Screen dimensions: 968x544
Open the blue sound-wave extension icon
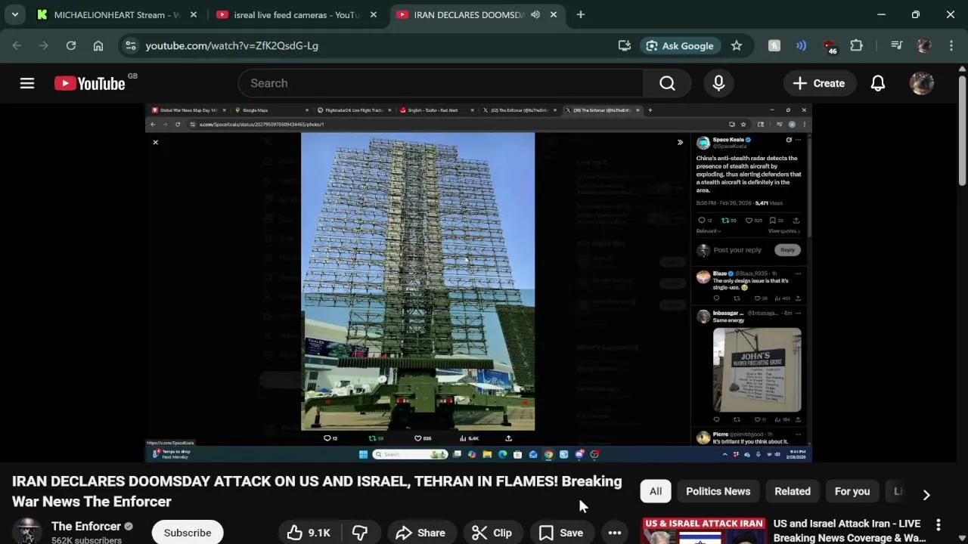802,45
